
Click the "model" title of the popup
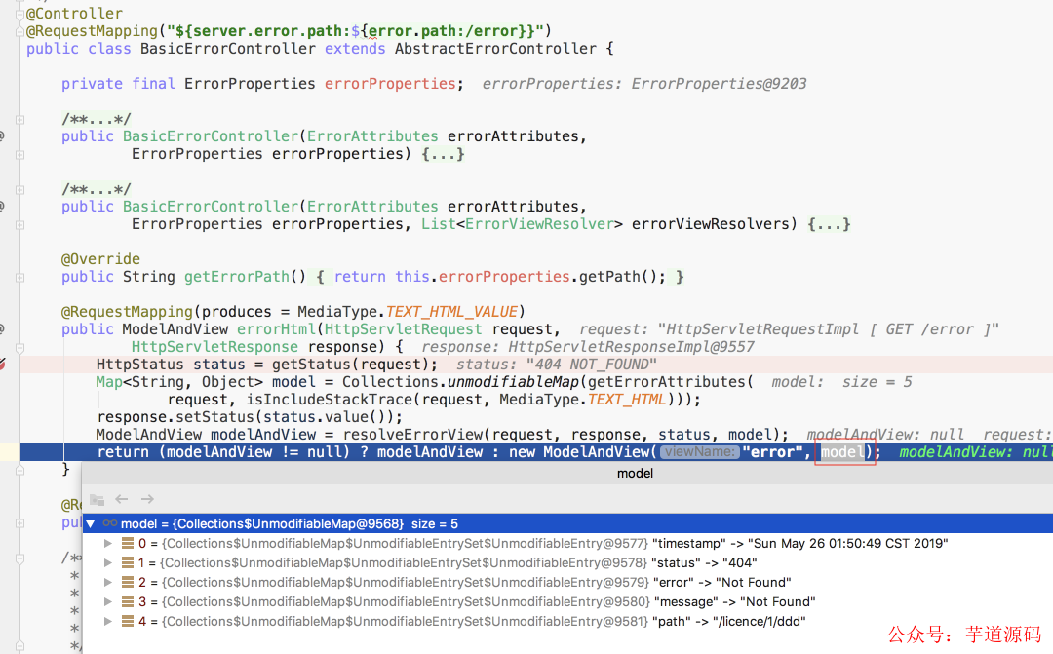[635, 474]
